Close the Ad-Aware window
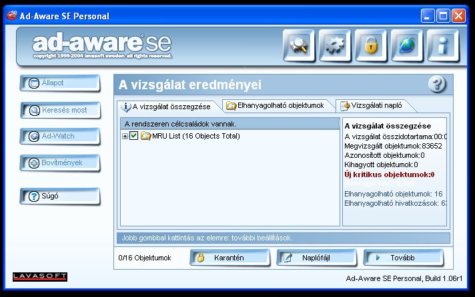This screenshot has width=475, height=297. click(458, 15)
